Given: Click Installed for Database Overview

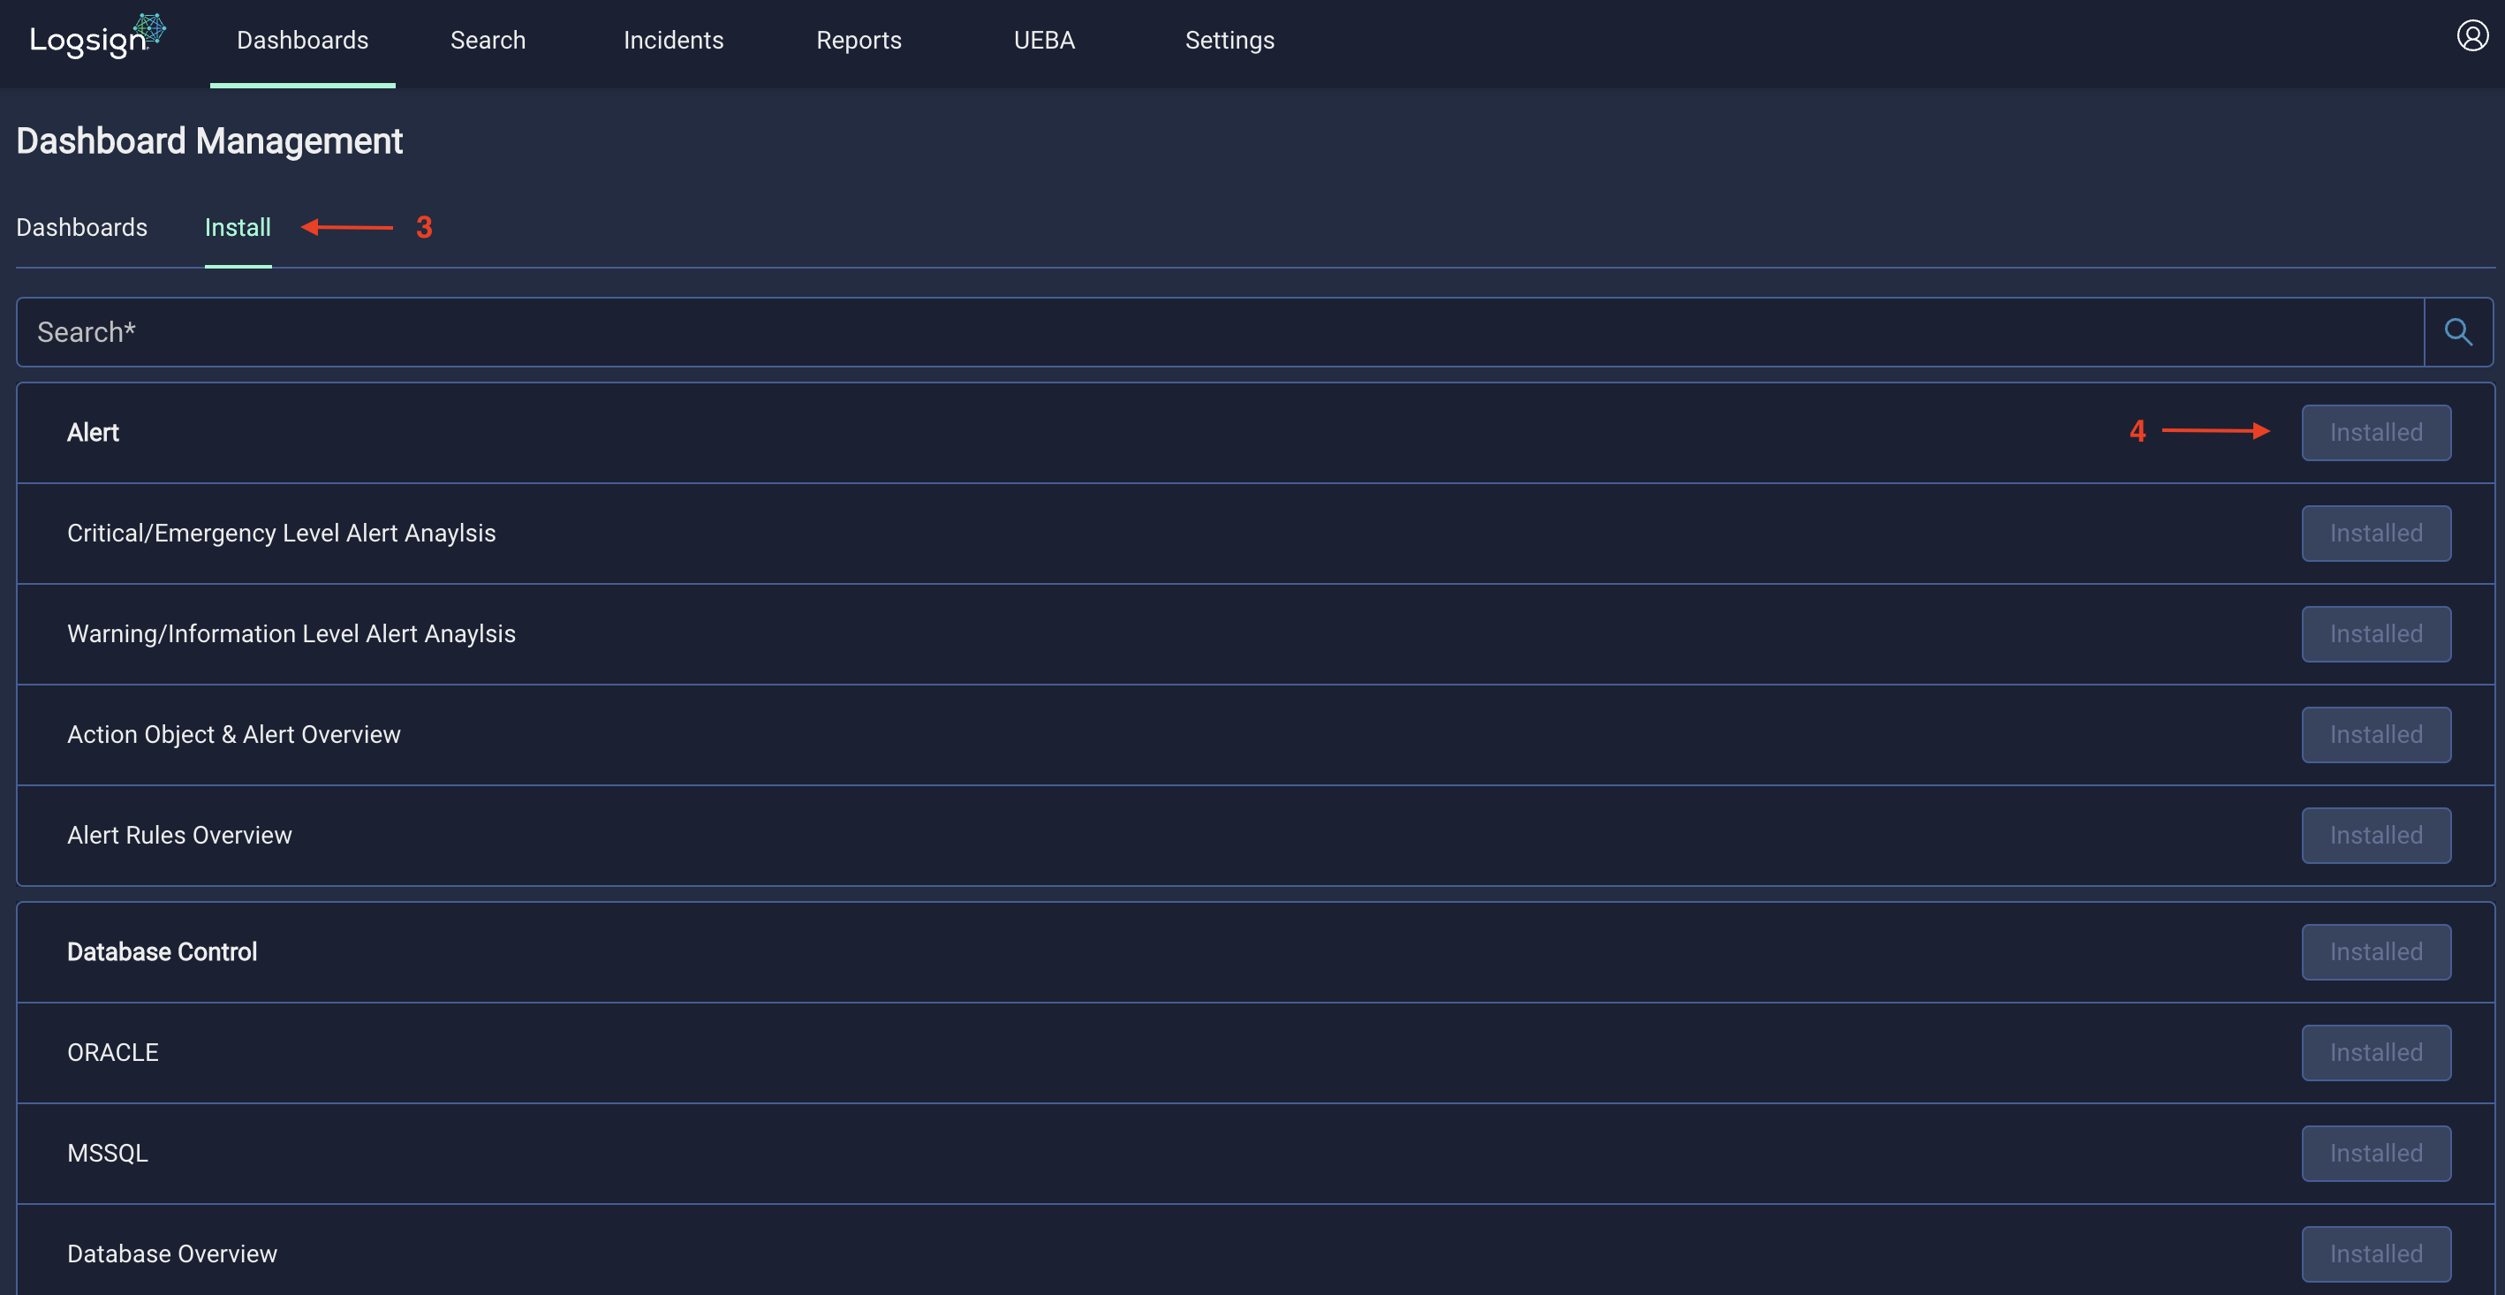Looking at the screenshot, I should pyautogui.click(x=2376, y=1254).
